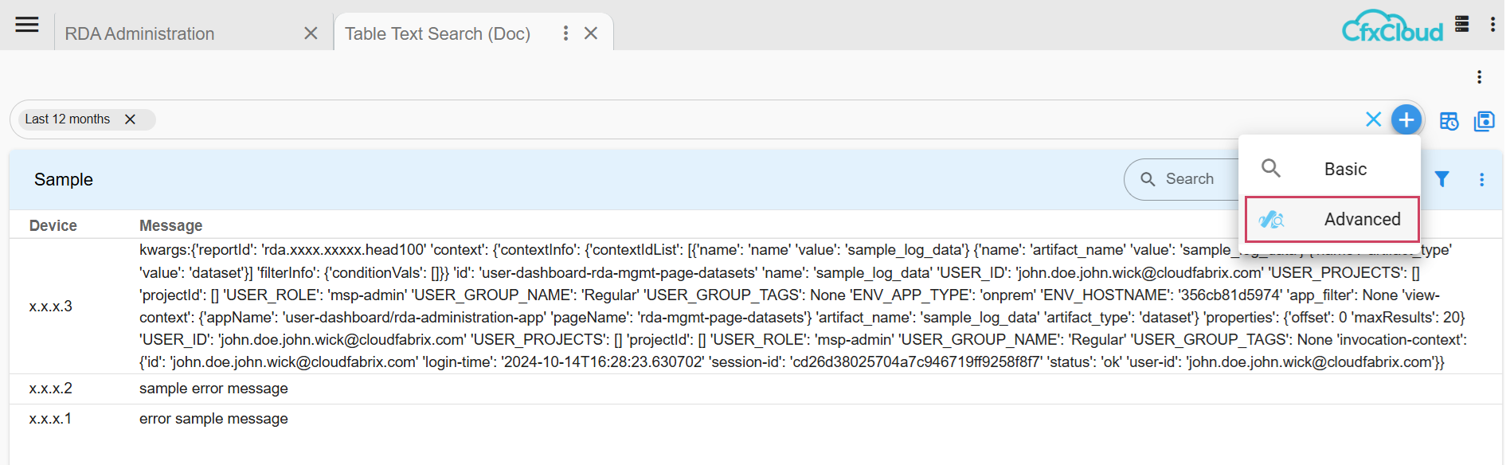Select Basic from the filter menu
This screenshot has width=1506, height=465.
[x=1344, y=169]
